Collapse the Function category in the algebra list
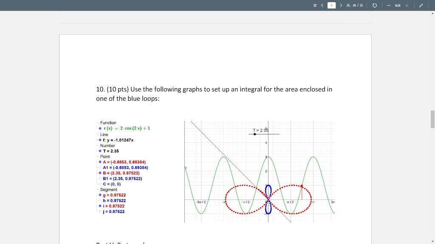 [x=97, y=123]
